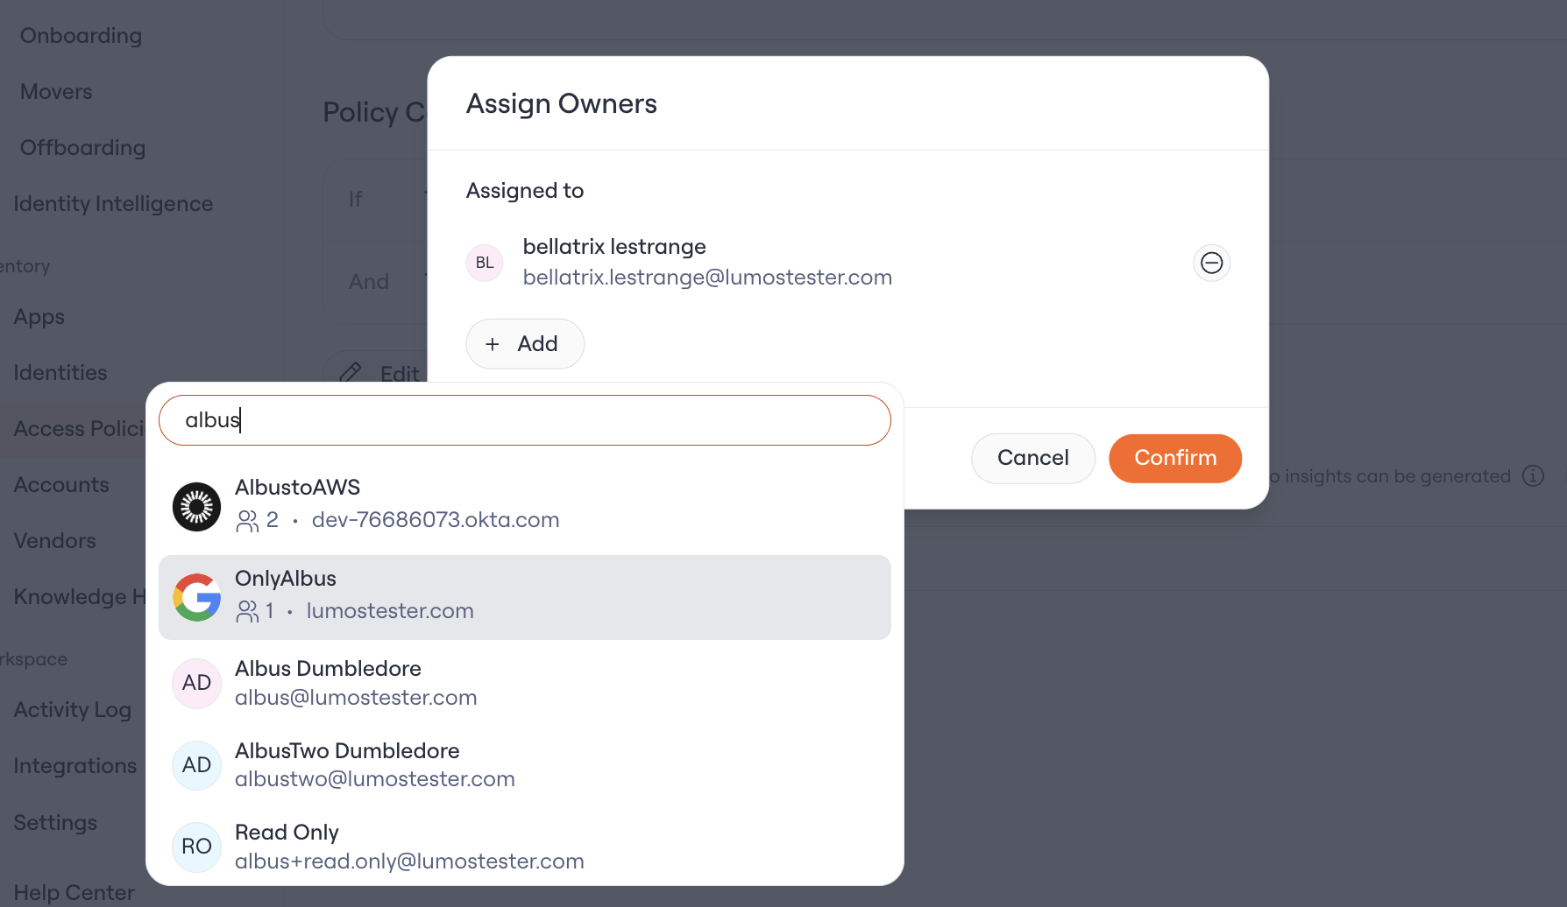The image size is (1567, 907).
Task: Go to Activity Log
Action: 73,710
